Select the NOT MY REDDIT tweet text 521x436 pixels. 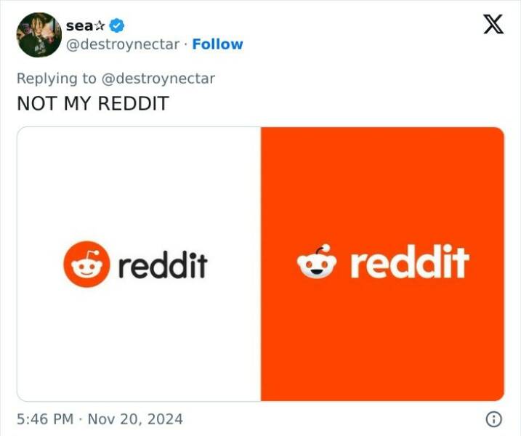click(93, 103)
